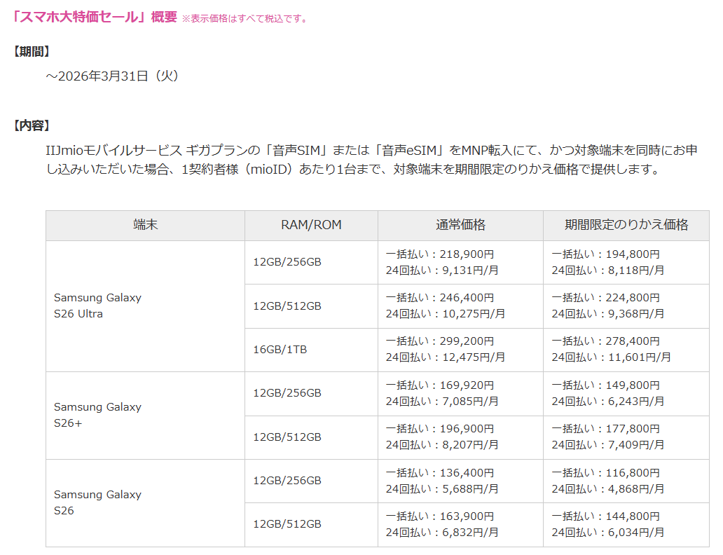Click the switch price 194,800円 cell
This screenshot has width=723, height=555.
pos(626,262)
